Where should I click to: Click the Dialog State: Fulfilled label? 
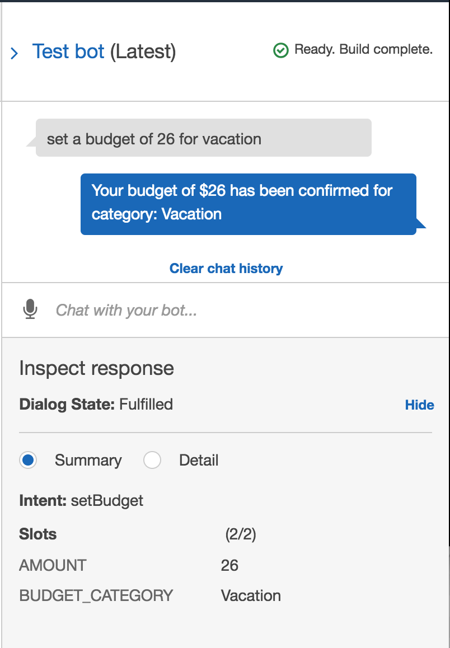coord(96,404)
